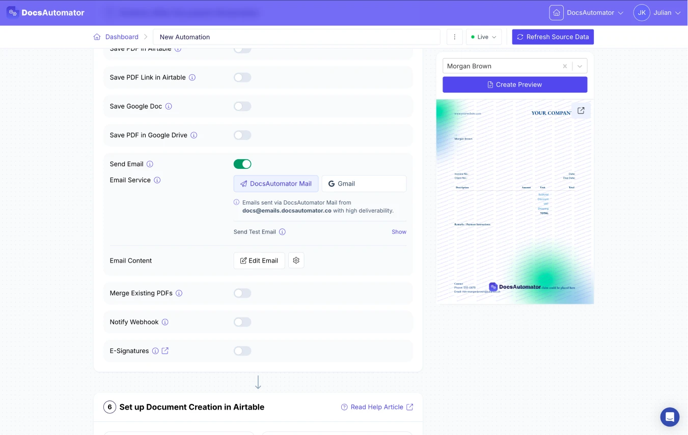Open preview in new window icon
The image size is (688, 435).
click(581, 111)
